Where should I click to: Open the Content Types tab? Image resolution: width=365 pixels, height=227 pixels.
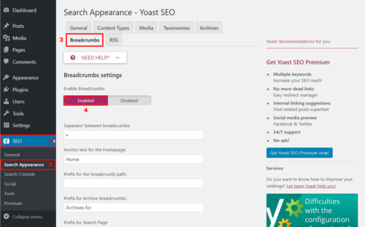pos(113,28)
